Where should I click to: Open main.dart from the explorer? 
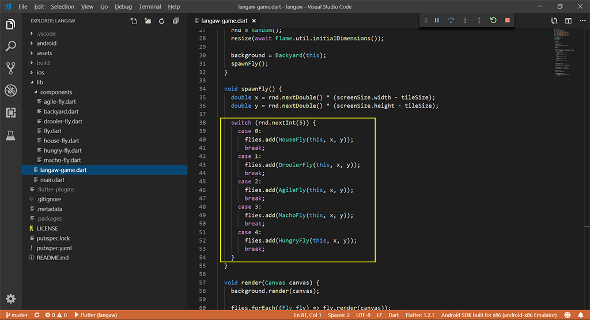pos(52,180)
